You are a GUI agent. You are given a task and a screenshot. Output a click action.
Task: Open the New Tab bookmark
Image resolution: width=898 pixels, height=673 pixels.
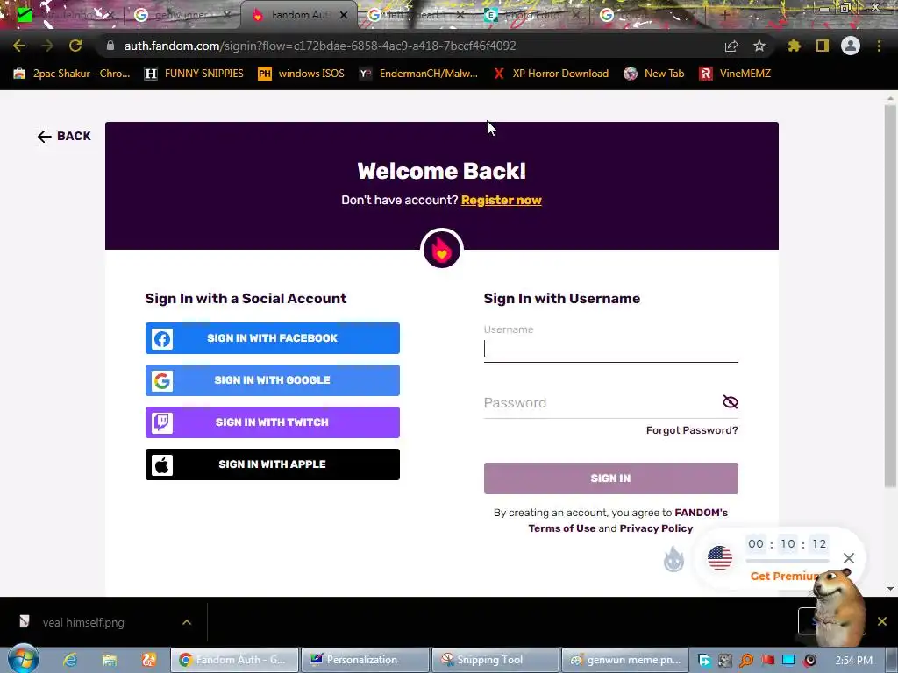coord(654,74)
